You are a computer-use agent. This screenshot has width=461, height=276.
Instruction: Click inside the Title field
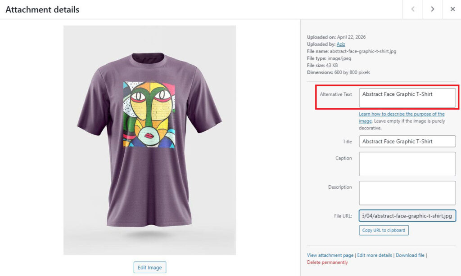tap(407, 141)
